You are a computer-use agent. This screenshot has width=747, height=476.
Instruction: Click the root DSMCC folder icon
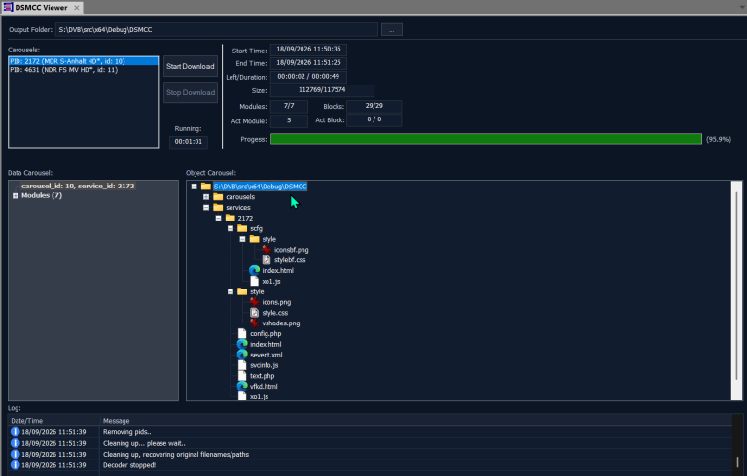point(206,187)
